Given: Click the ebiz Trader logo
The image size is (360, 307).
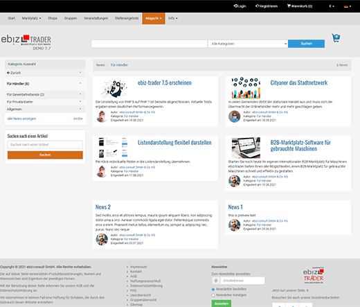Looking at the screenshot, I should point(26,42).
